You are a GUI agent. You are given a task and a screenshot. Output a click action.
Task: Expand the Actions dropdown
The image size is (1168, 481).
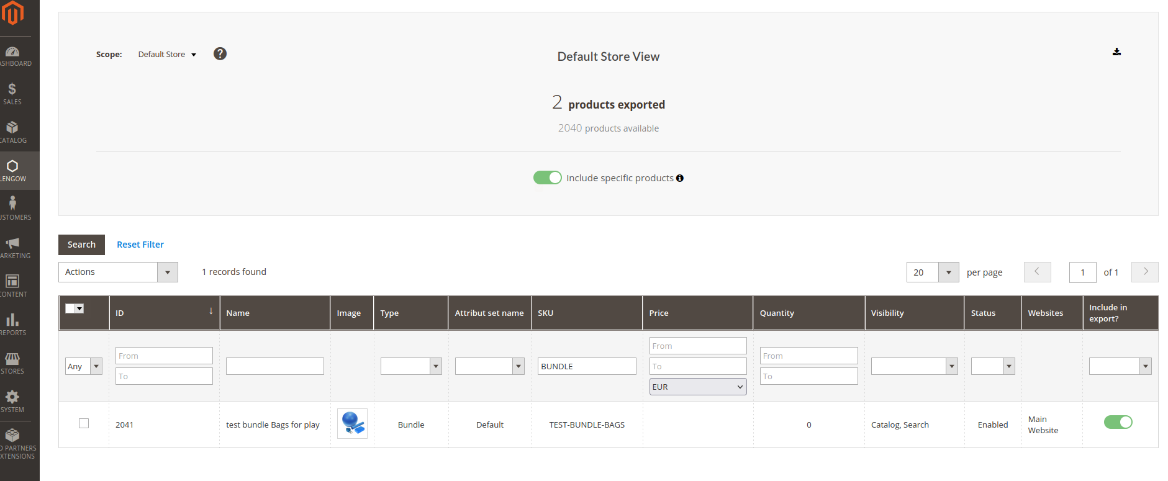point(118,272)
